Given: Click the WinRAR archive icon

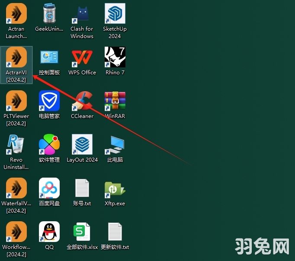Looking at the screenshot, I should [x=115, y=101].
